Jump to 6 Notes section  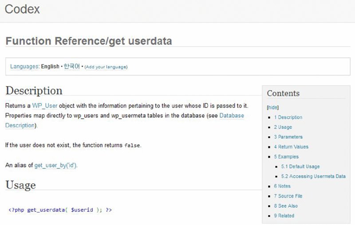click(x=282, y=186)
